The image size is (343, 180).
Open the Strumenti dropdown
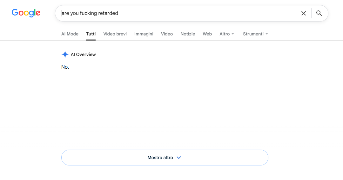(x=255, y=34)
